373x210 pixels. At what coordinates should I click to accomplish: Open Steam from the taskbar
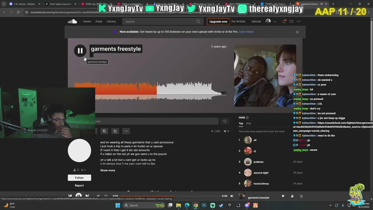click(x=221, y=205)
